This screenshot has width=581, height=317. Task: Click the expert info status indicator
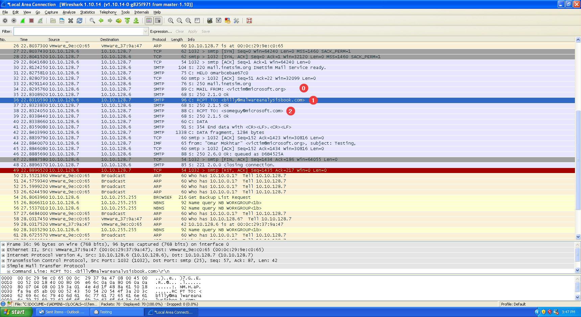pyautogui.click(x=3, y=304)
